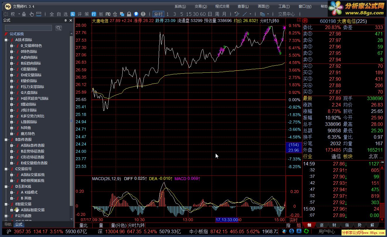Click the green refresh status icon
The image size is (387, 237).
click(x=306, y=231)
